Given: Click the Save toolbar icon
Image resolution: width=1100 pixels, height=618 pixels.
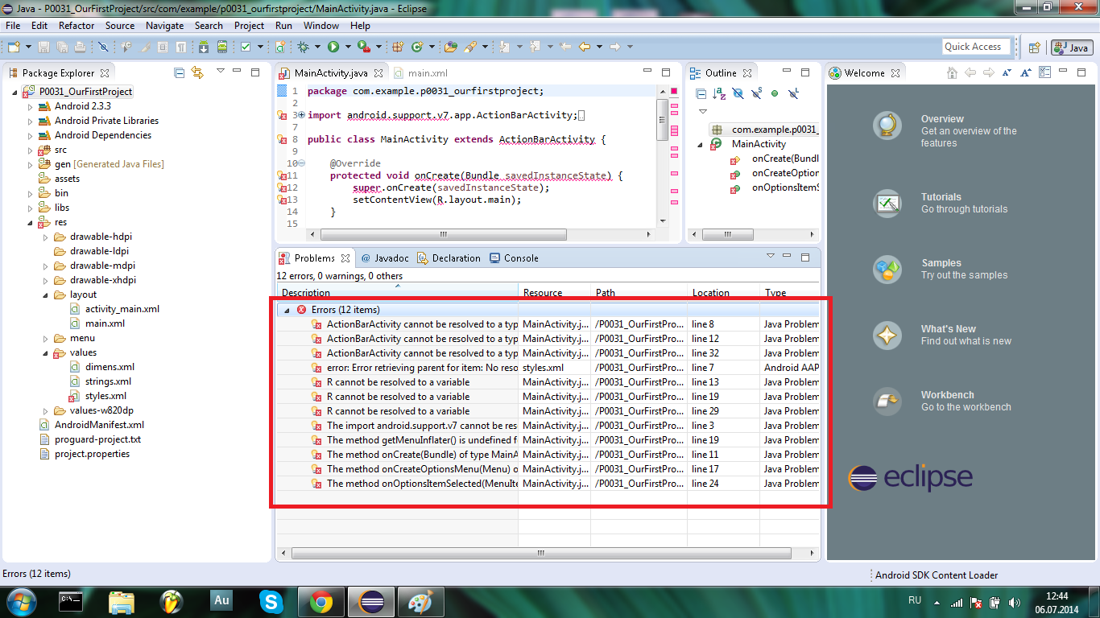Looking at the screenshot, I should tap(43, 47).
